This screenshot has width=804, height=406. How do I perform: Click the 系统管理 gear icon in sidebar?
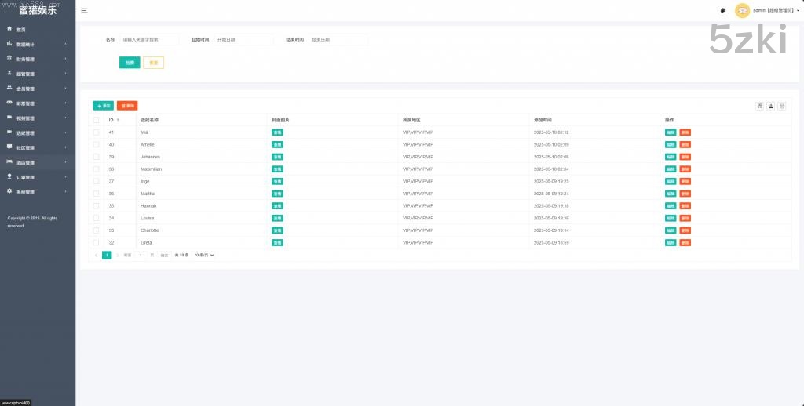click(9, 191)
